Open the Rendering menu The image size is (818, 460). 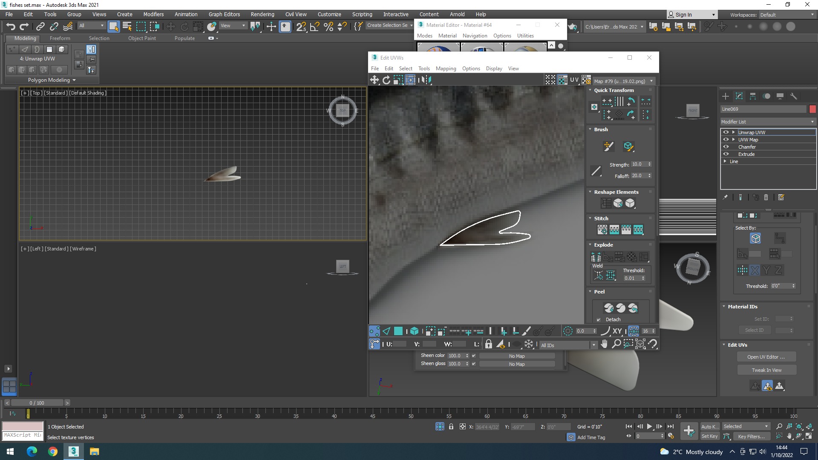click(262, 14)
